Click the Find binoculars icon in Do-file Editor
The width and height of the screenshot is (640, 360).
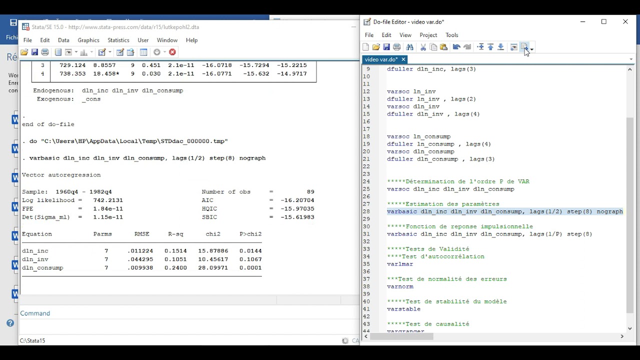410,47
